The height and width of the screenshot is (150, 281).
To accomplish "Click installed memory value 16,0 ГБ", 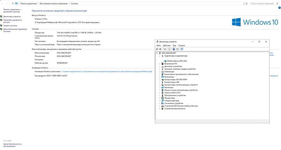I will tap(67, 36).
